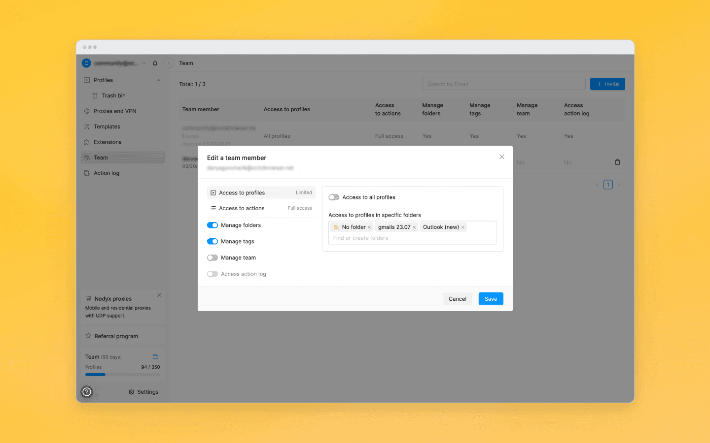Open the account dropdown arrow
The height and width of the screenshot is (443, 710).
point(144,63)
